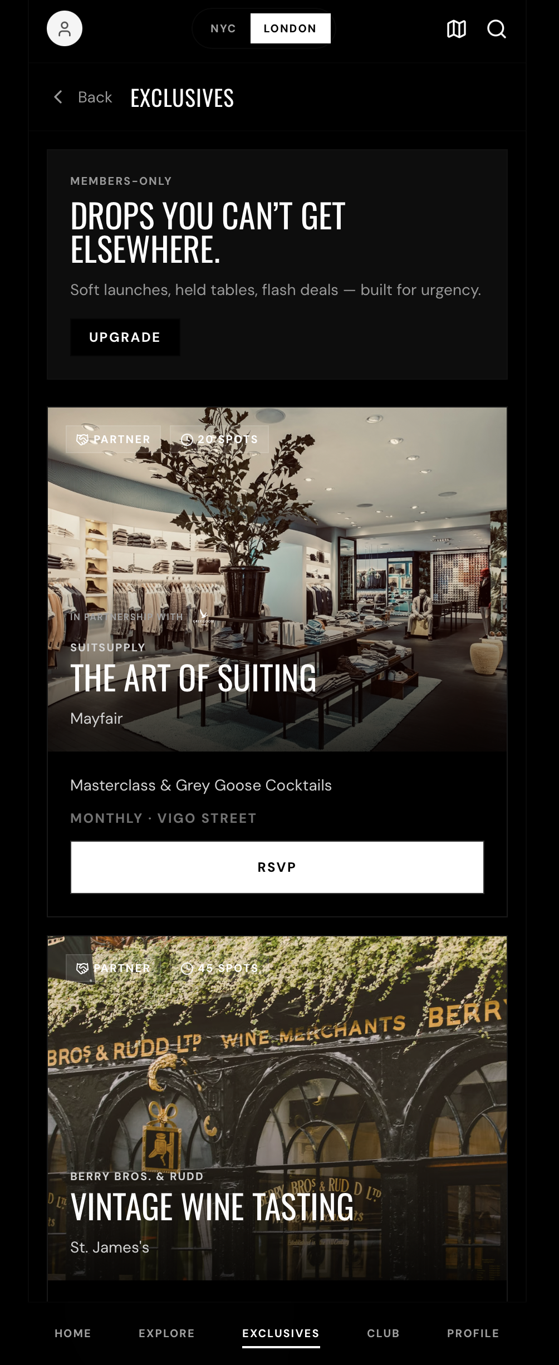Open the Profile tab

[x=473, y=1333]
